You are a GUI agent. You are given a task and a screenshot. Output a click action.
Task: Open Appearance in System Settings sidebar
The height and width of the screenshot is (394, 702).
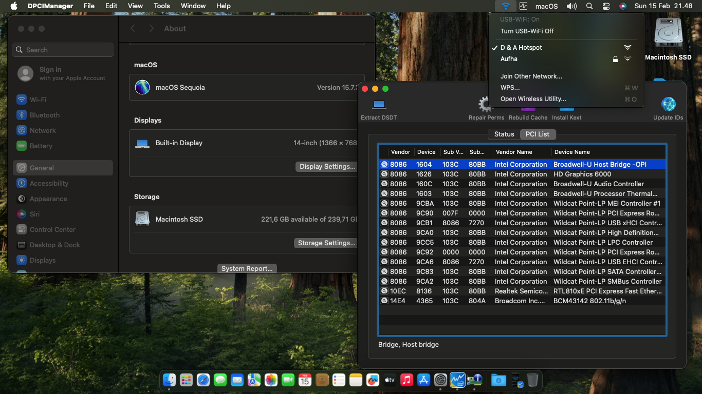pyautogui.click(x=63, y=199)
